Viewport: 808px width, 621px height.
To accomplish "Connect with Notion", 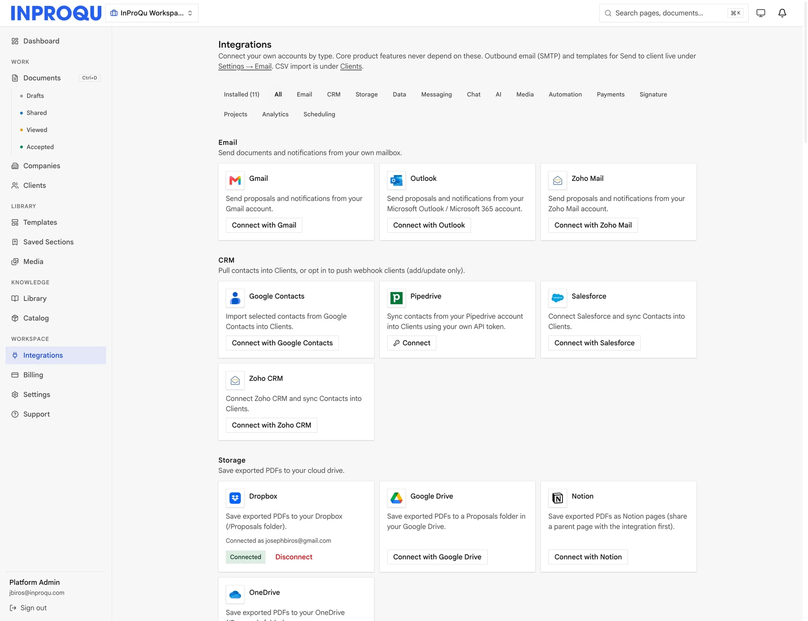I will tap(588, 557).
